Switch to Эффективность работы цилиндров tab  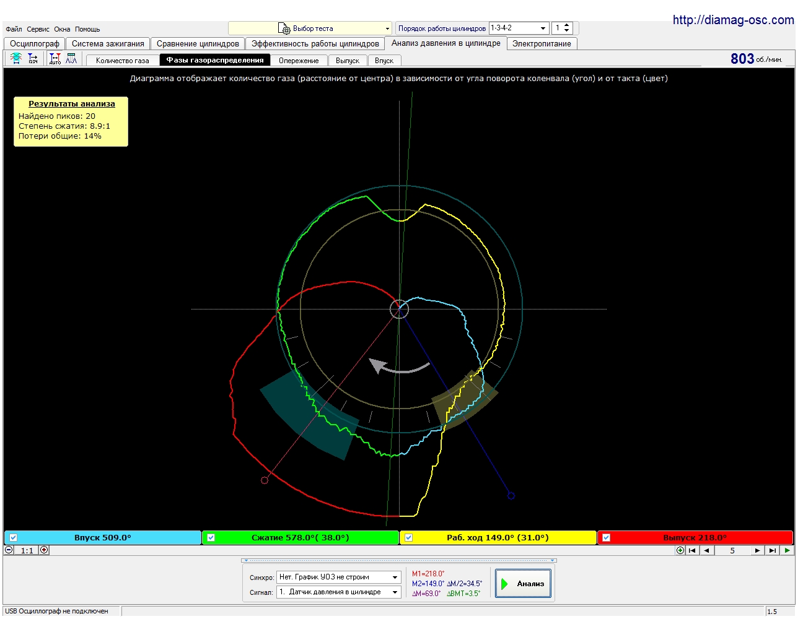[315, 44]
